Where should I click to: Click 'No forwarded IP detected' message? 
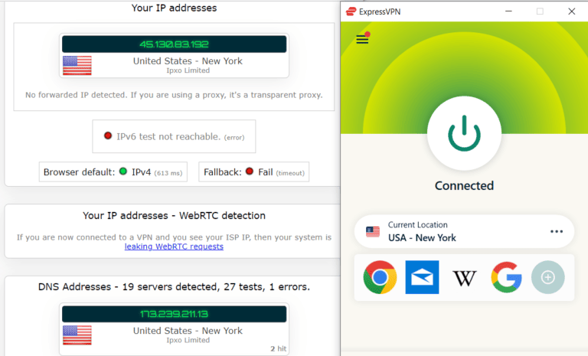tap(174, 95)
